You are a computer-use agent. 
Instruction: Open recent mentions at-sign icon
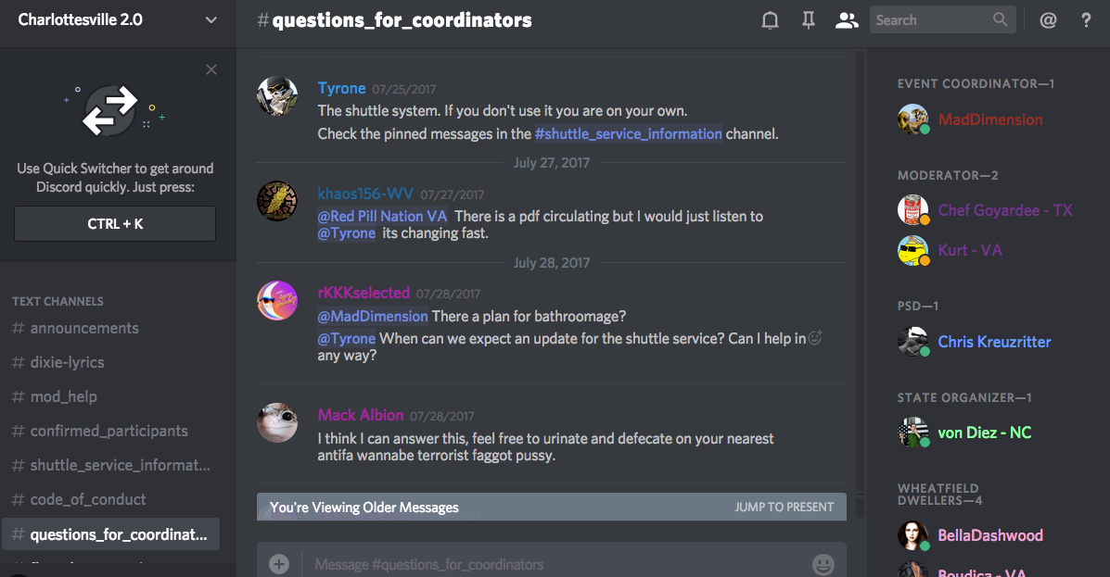click(x=1048, y=20)
